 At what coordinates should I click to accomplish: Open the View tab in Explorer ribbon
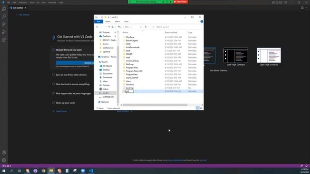click(126, 21)
